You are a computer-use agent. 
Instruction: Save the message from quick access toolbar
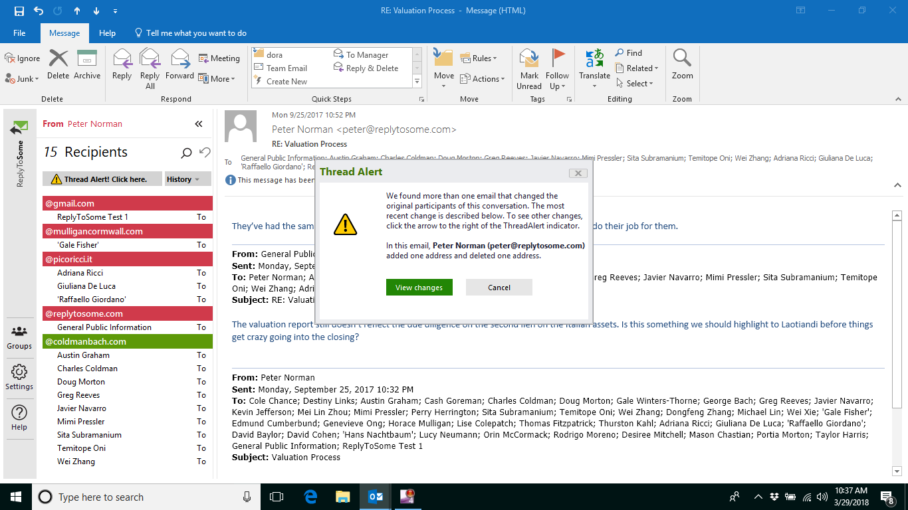pyautogui.click(x=19, y=11)
